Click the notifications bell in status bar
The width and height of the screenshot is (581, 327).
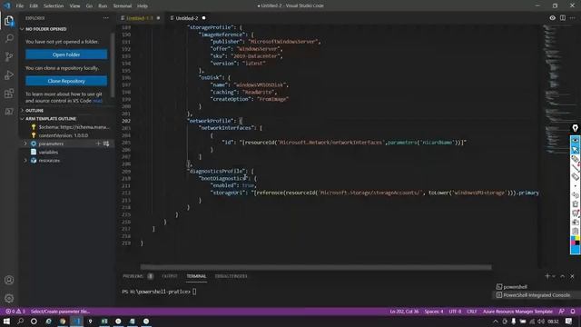(x=573, y=312)
